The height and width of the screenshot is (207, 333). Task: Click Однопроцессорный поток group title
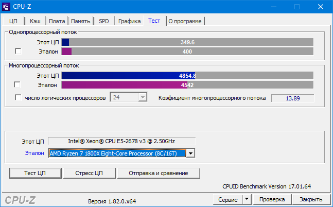coord(43,32)
